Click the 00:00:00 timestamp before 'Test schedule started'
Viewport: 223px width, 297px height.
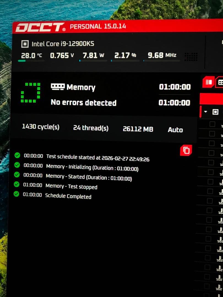33,156
